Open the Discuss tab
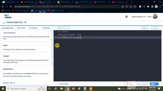This screenshot has width=163, height=91. tap(46, 28)
